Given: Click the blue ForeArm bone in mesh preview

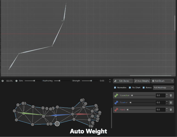Looking at the screenshot, I should tap(60, 115).
